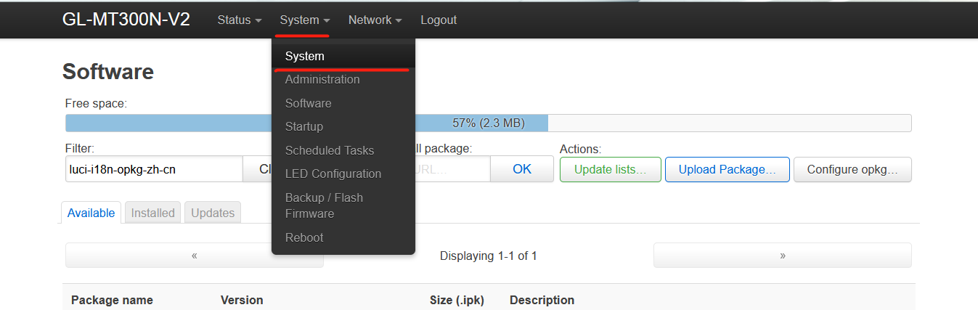
Task: Expand the Network dropdown menu
Action: point(375,20)
